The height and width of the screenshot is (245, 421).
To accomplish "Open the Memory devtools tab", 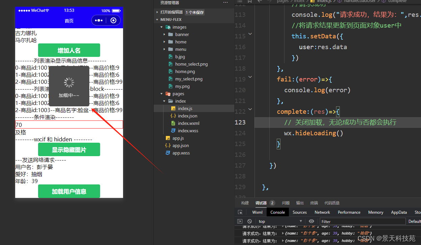I will [376, 212].
